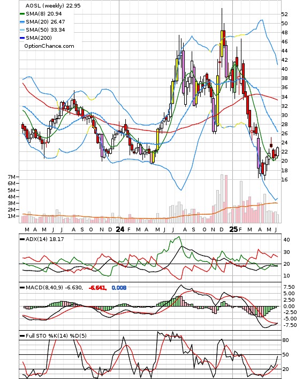303x379 pixels.
Task: Click the black MACD legend line marker
Action: tap(22, 288)
